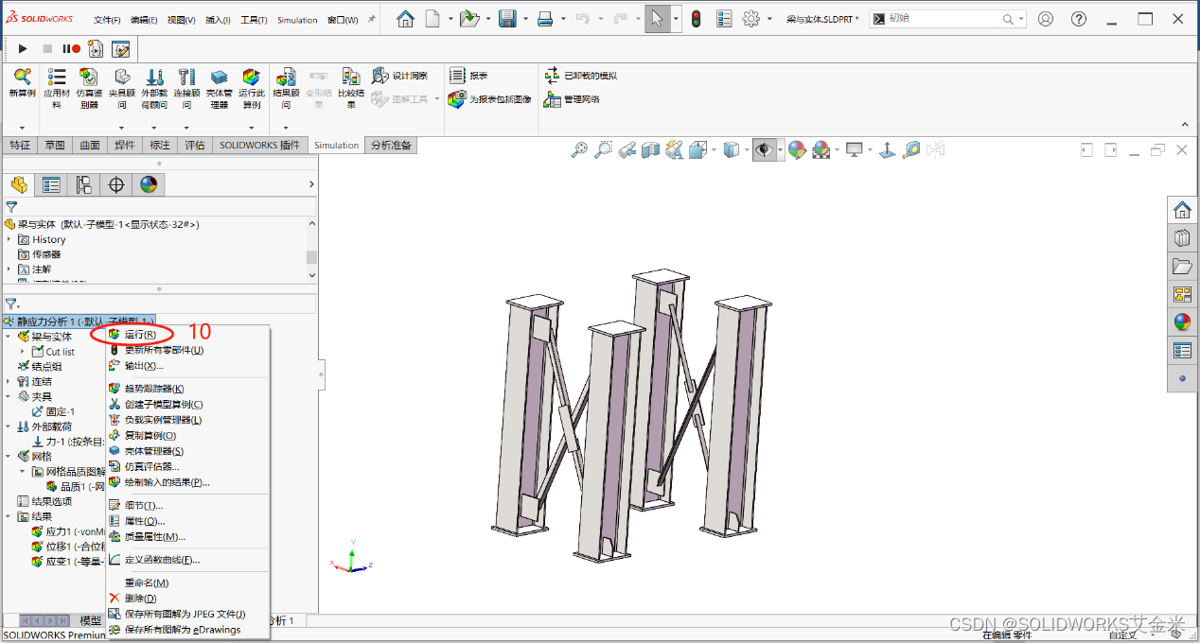This screenshot has width=1200, height=643.
Task: Toggle the Hide/Show Items eye icon
Action: 763,149
